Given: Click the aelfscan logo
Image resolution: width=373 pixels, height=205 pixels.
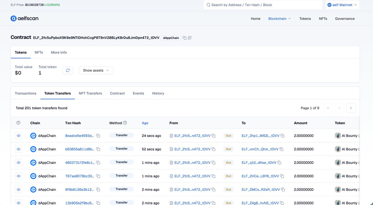Looking at the screenshot, I should [25, 19].
